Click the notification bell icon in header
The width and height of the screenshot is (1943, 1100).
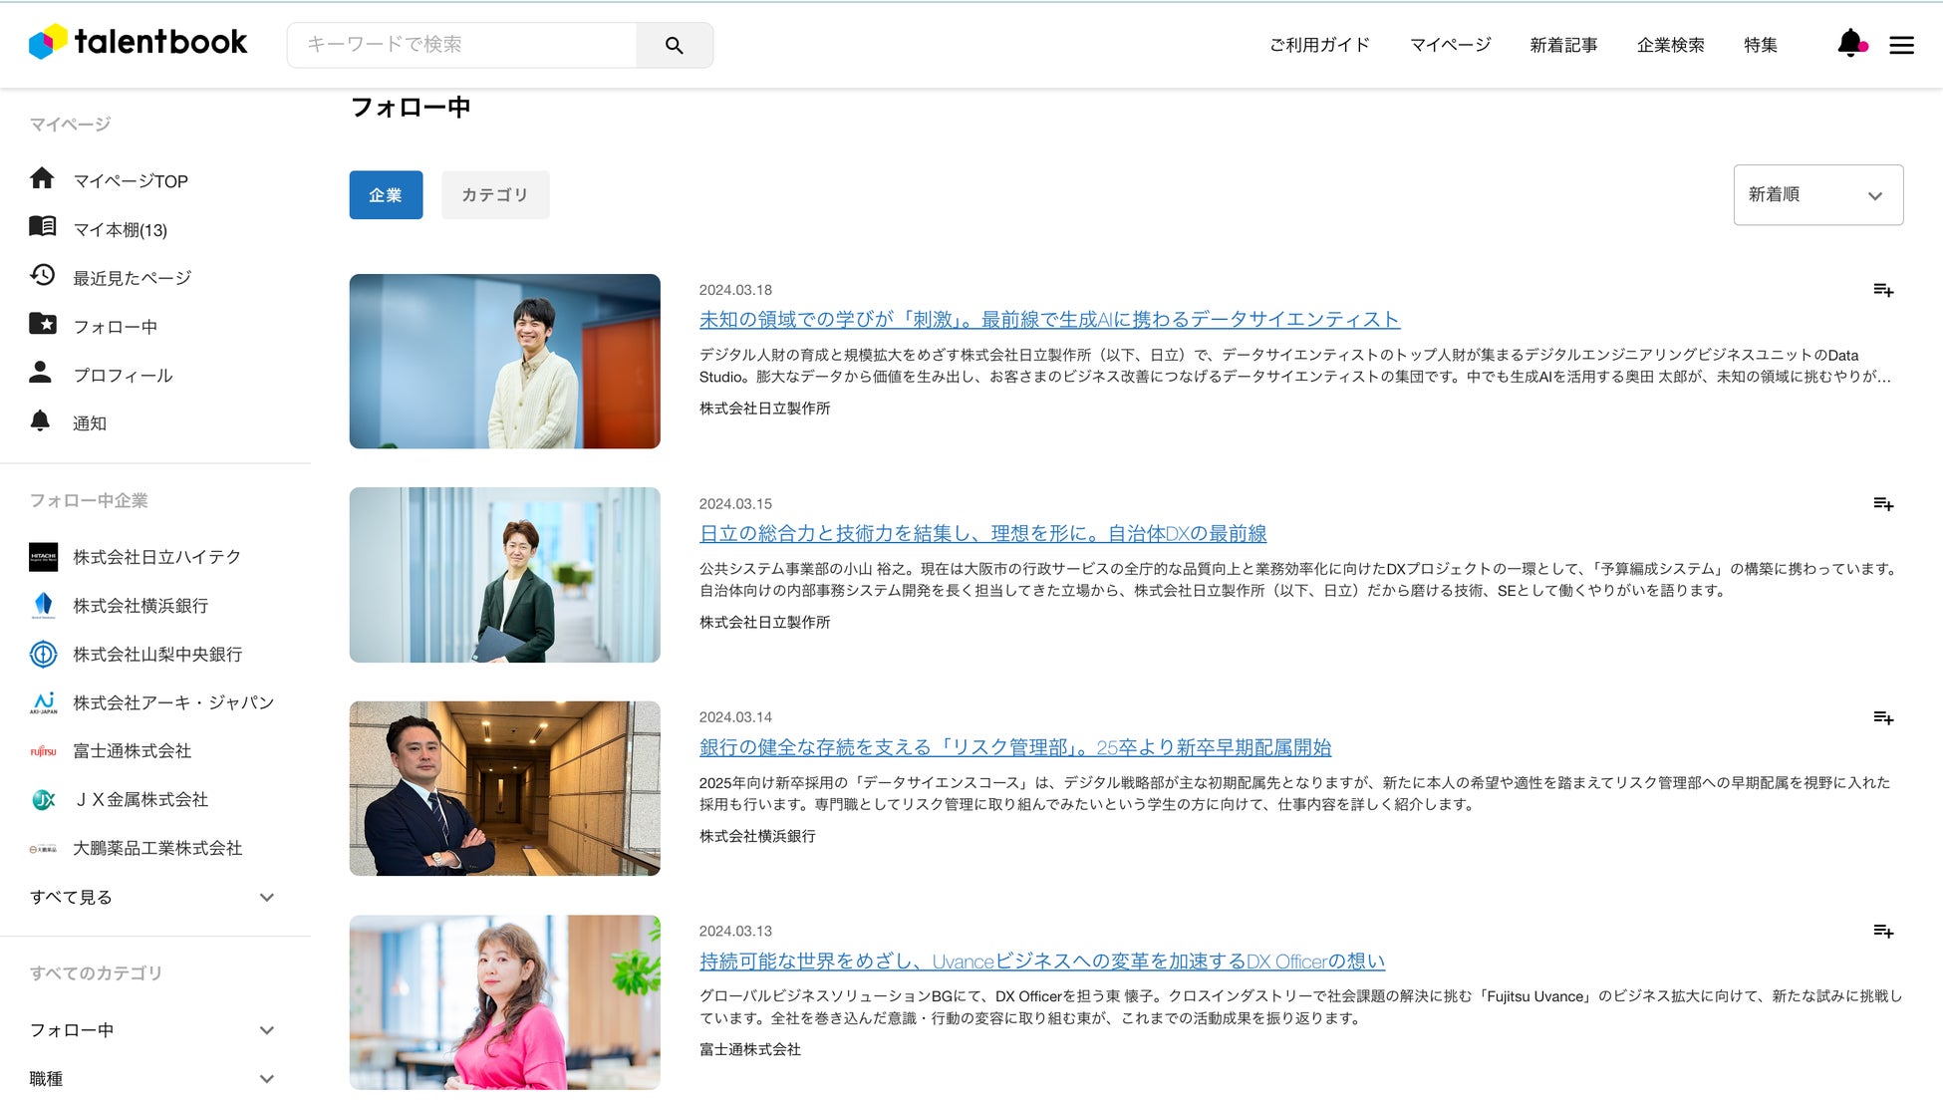pos(1850,44)
